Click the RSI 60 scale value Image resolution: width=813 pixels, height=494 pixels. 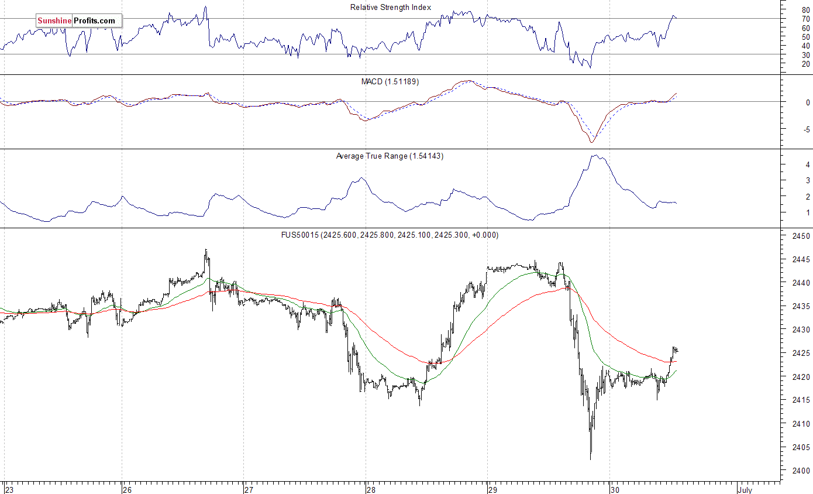pos(806,28)
